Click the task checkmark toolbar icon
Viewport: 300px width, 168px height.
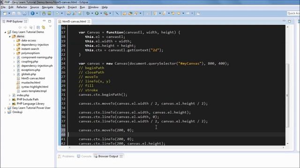pos(57,14)
